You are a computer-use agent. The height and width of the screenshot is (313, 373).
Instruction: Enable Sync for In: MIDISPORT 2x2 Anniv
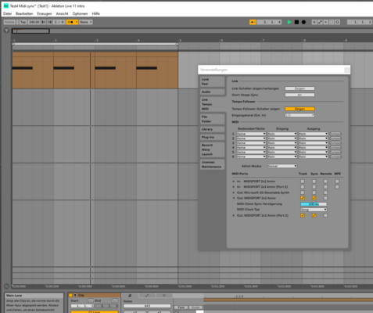pos(314,182)
